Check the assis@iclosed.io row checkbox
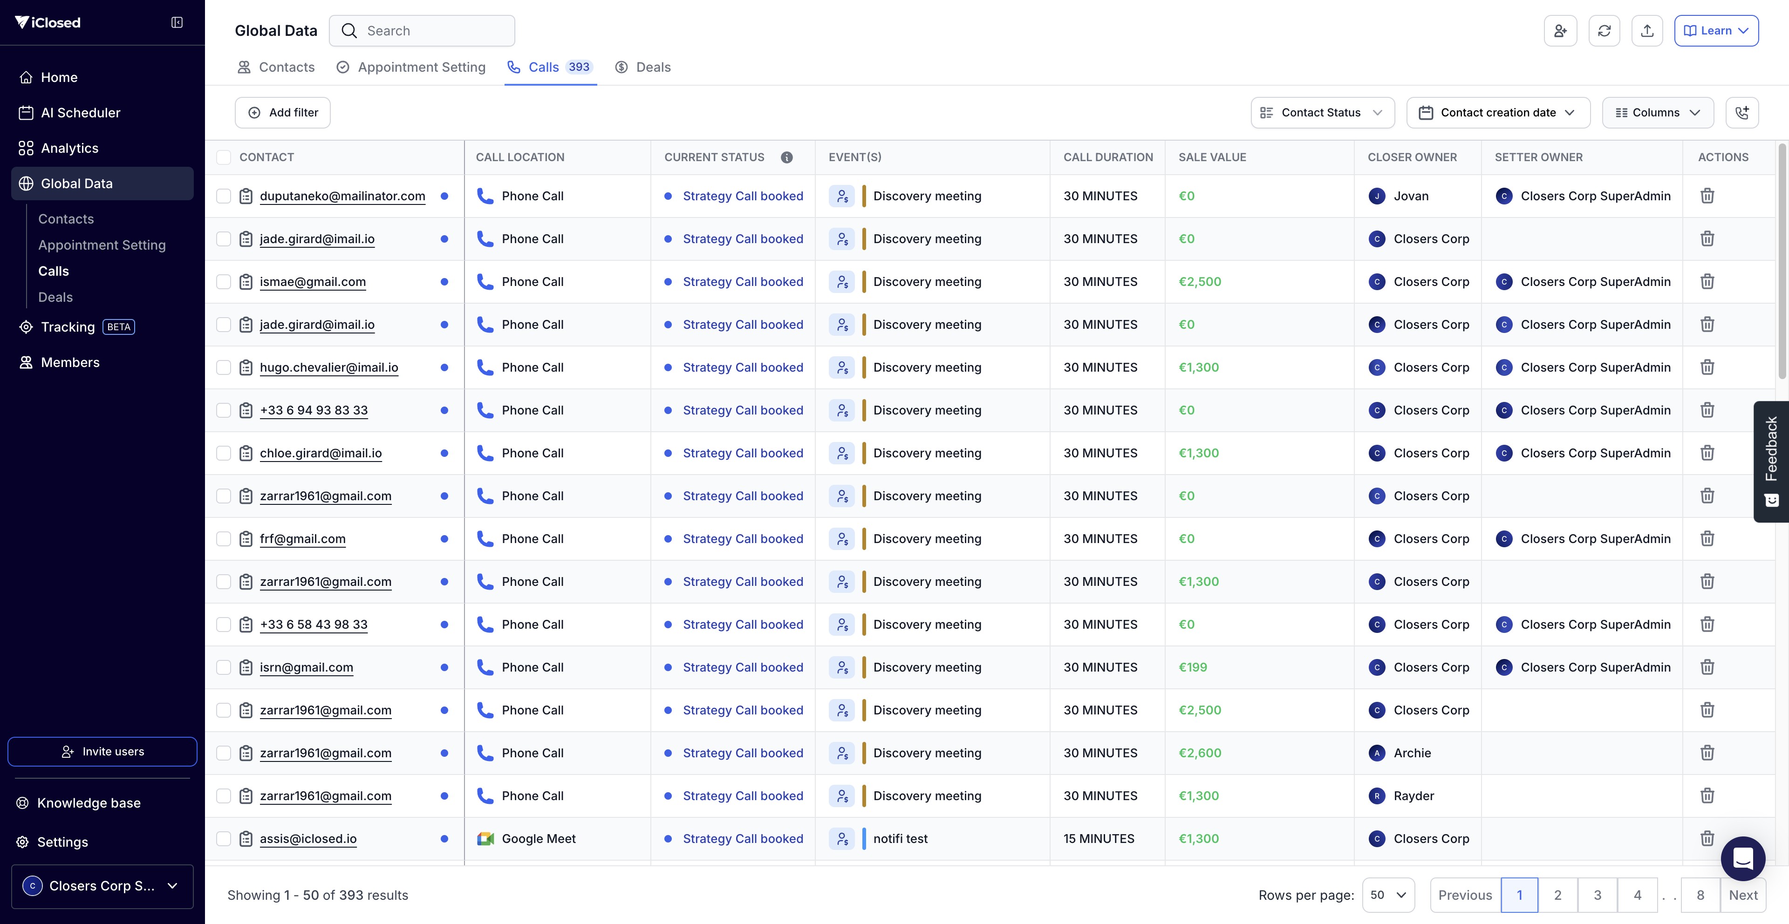 (224, 839)
